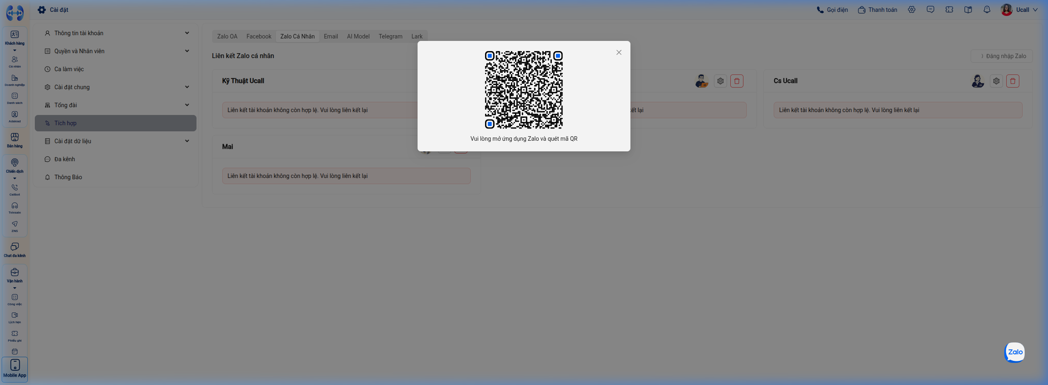Click the Đăng nhập Zalo button

(x=1002, y=56)
